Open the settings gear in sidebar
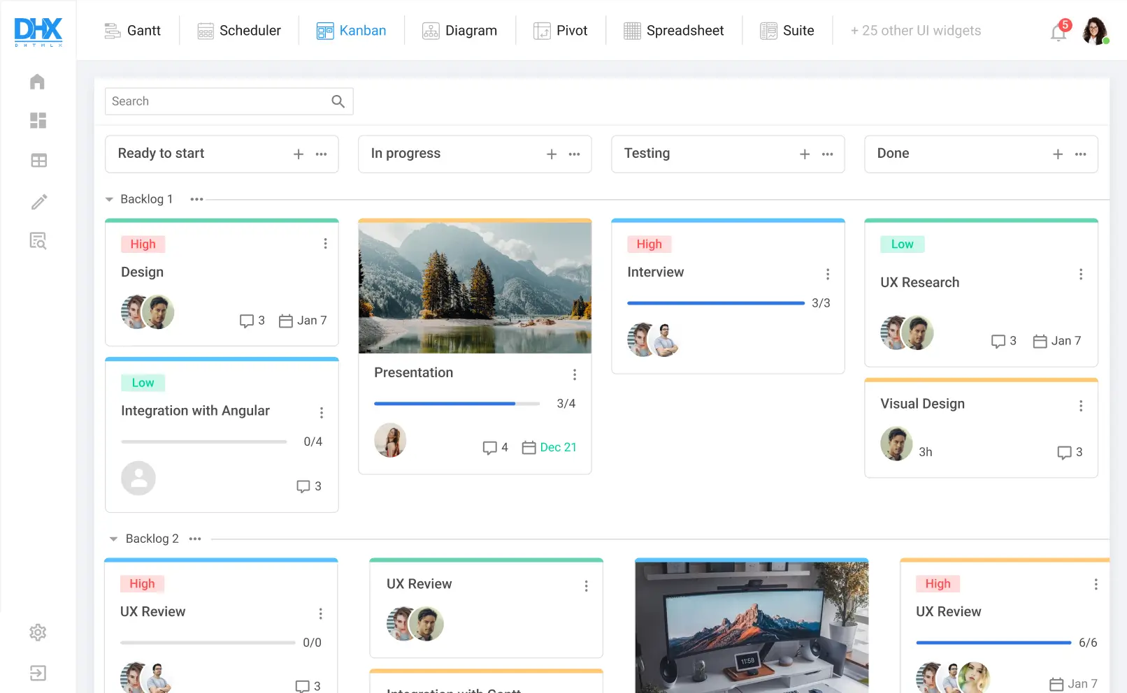1127x693 pixels. coord(38,632)
